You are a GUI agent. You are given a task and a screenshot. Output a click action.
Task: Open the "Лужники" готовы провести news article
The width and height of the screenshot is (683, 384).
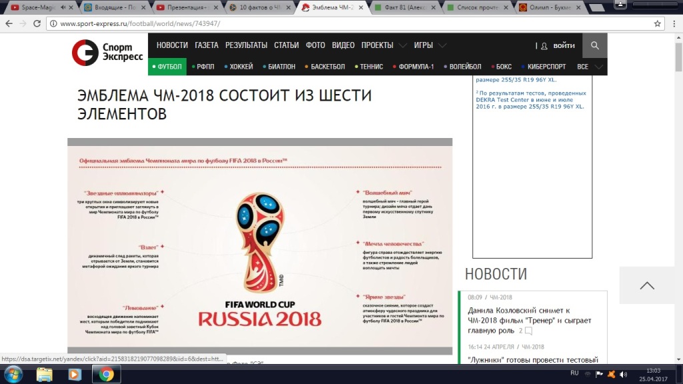[533, 359]
